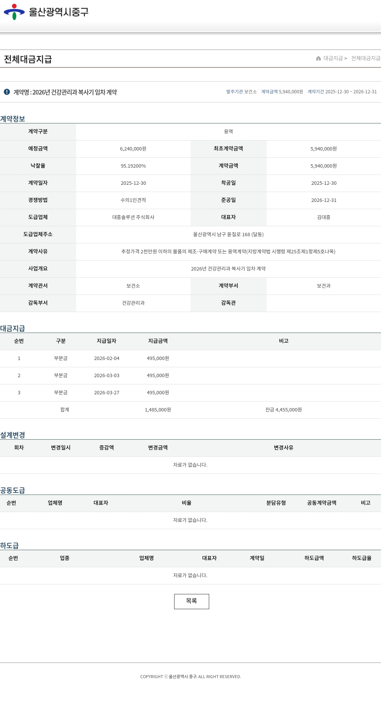Click the 지급일자 column header

pos(106,341)
